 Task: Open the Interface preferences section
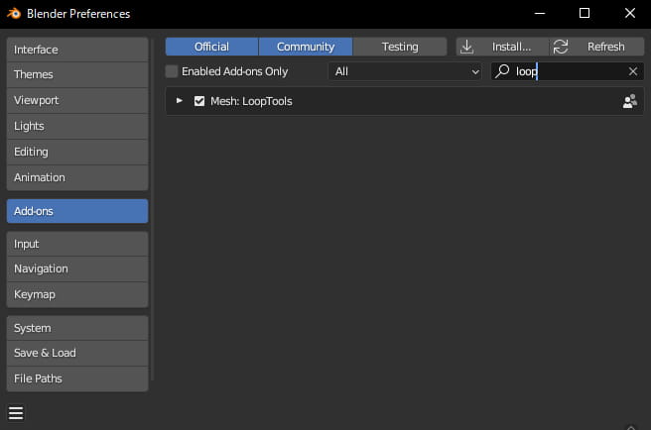point(77,50)
